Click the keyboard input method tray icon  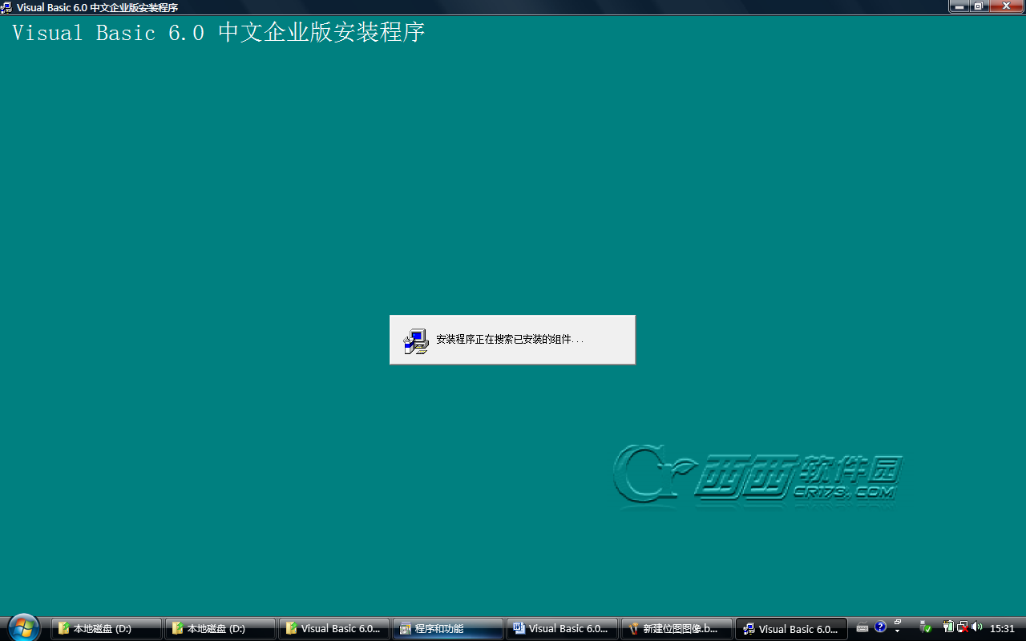tap(862, 627)
